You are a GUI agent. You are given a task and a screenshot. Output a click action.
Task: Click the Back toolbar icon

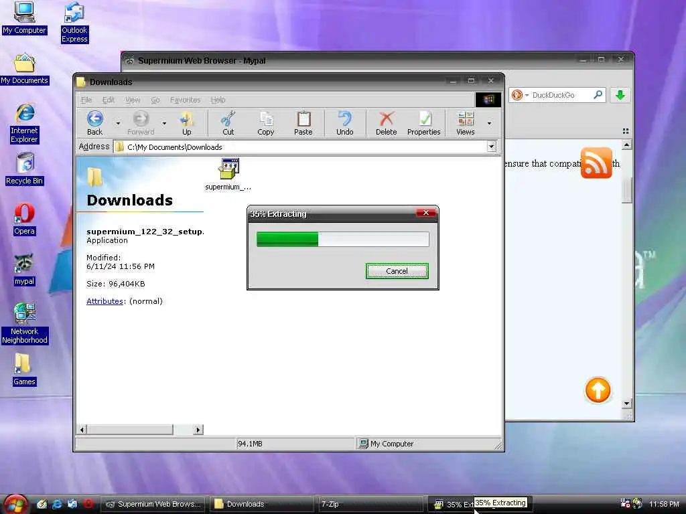[x=95, y=123]
